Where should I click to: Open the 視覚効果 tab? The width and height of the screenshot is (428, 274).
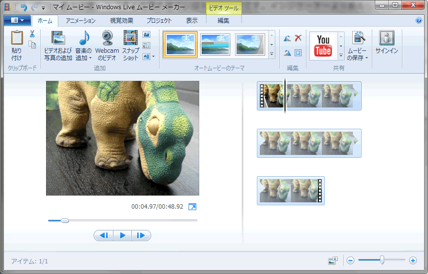pyautogui.click(x=122, y=20)
